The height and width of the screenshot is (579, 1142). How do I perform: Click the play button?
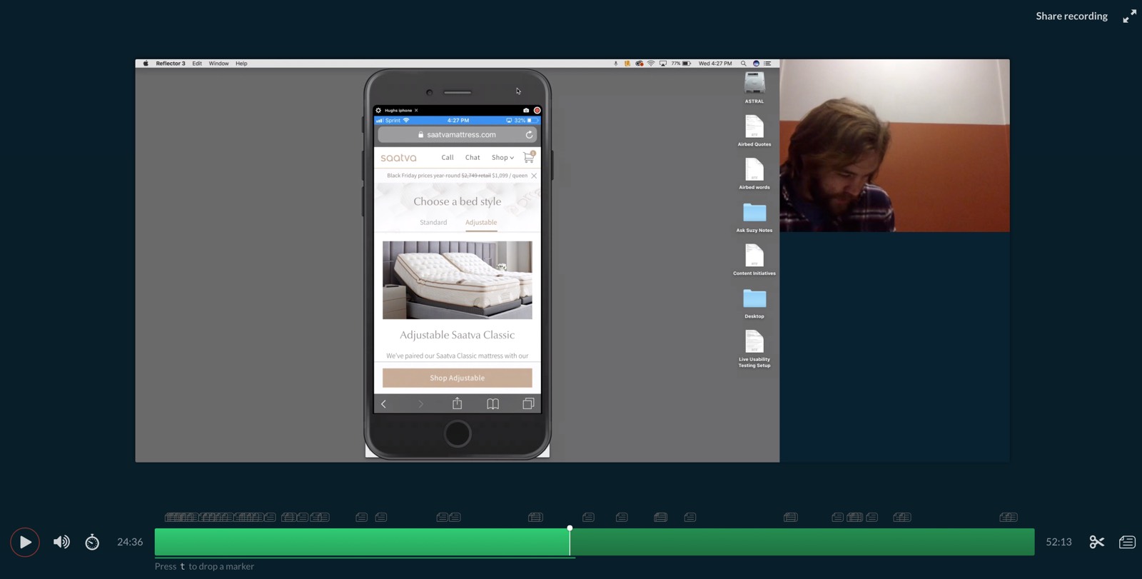(x=25, y=543)
